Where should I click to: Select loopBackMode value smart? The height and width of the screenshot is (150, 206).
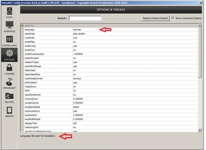[x=76, y=107]
